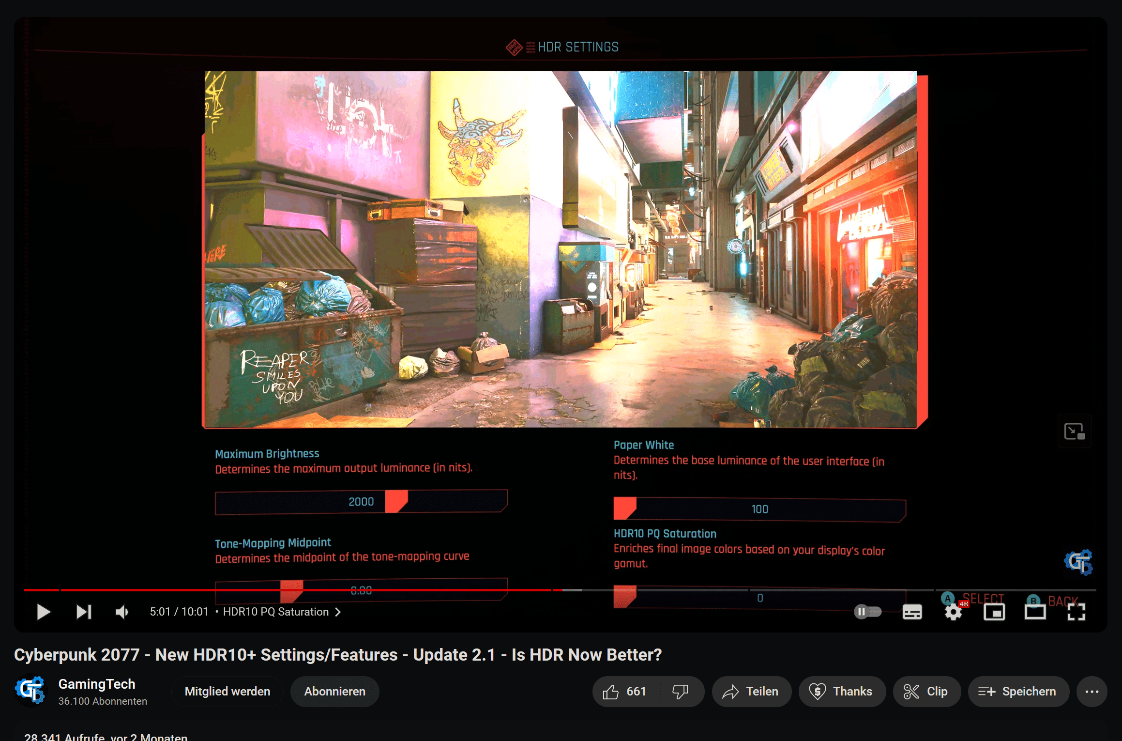
Task: Open the video settings gear
Action: [953, 612]
